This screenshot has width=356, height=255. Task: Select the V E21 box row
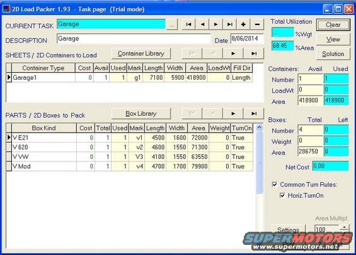pos(130,138)
